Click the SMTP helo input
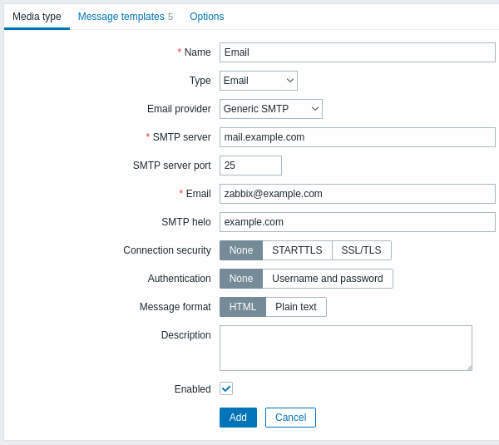Screen dimensions: 499x445 coord(357,222)
